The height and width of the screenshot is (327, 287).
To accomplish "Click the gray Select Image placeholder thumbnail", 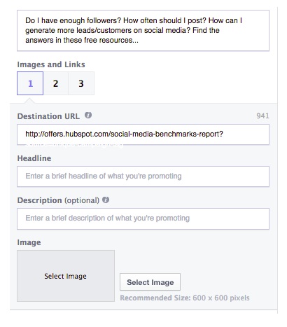I will click(x=66, y=276).
